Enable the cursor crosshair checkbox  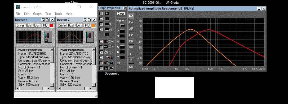[101, 14]
